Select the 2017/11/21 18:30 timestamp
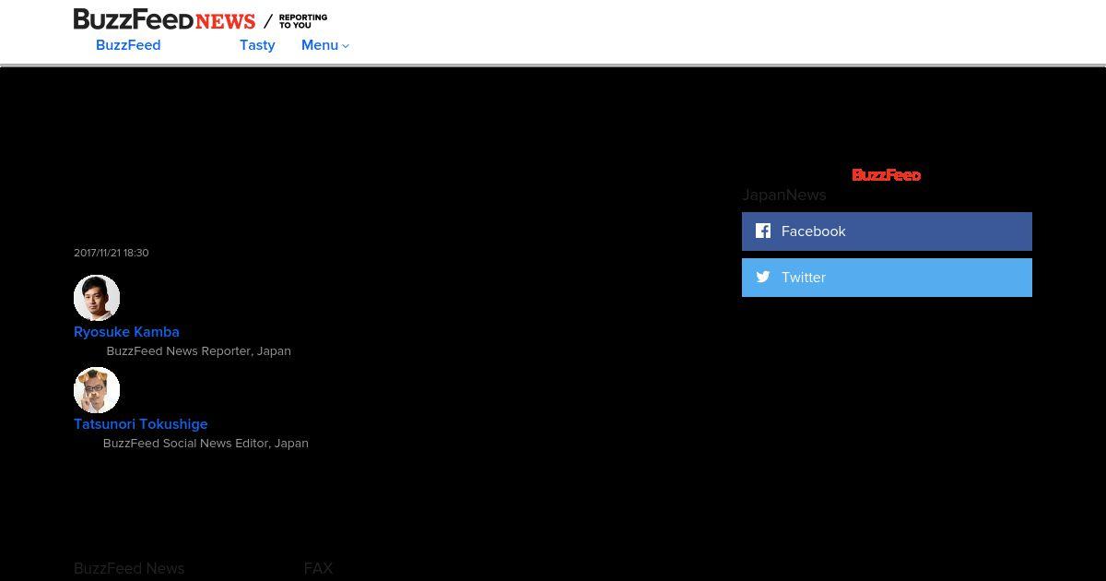 [x=112, y=253]
